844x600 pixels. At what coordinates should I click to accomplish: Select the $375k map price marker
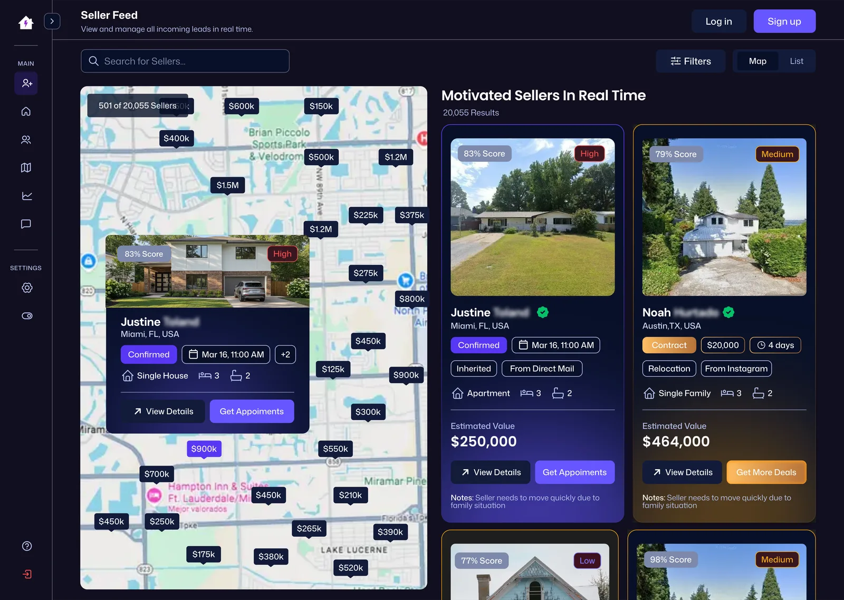411,215
